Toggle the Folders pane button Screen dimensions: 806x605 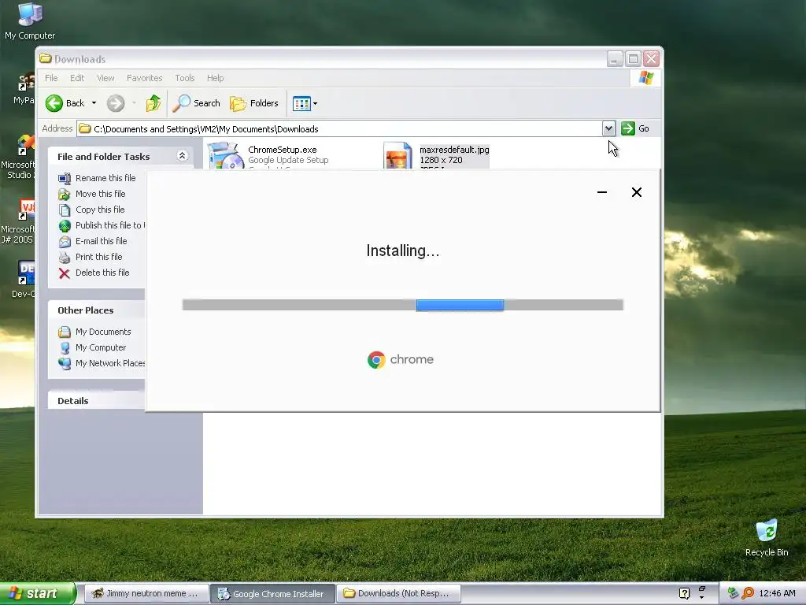coord(254,103)
